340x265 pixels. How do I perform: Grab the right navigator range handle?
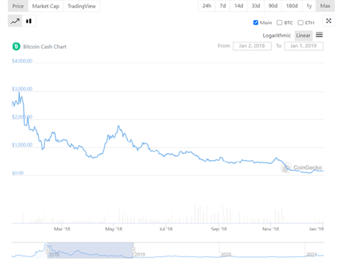pos(133,250)
